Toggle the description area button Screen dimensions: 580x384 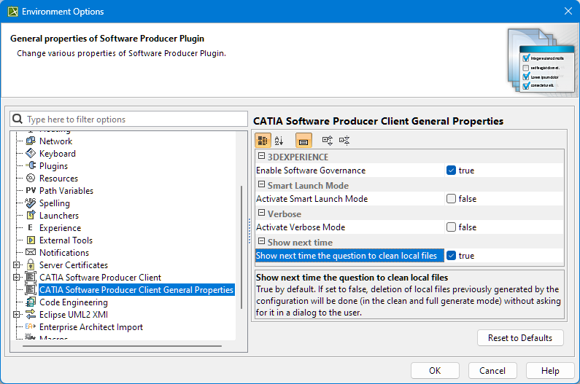click(303, 140)
